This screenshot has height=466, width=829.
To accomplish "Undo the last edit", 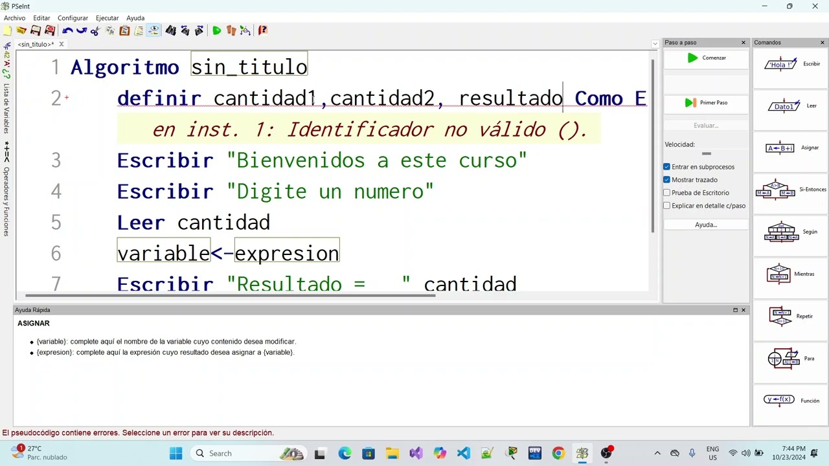I will point(67,30).
